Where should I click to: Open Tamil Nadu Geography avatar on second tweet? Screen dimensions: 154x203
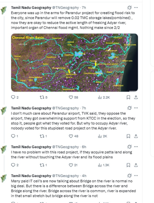point(4,111)
